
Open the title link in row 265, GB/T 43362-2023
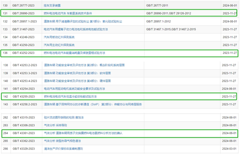pyautogui.click(x=63, y=141)
